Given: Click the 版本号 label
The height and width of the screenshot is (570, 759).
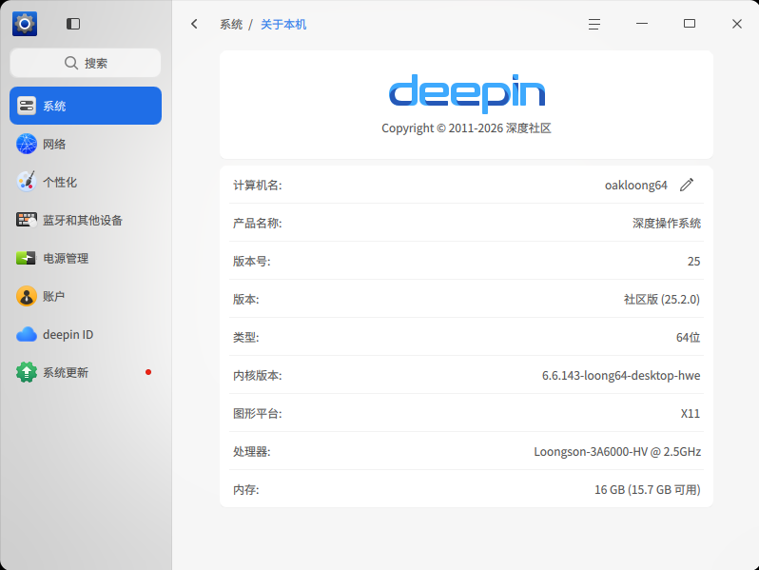Looking at the screenshot, I should click(x=251, y=262).
